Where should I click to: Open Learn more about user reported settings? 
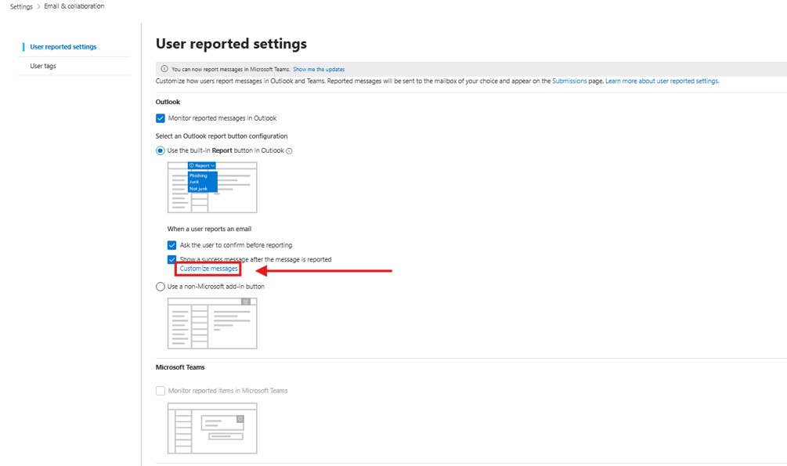(x=662, y=81)
